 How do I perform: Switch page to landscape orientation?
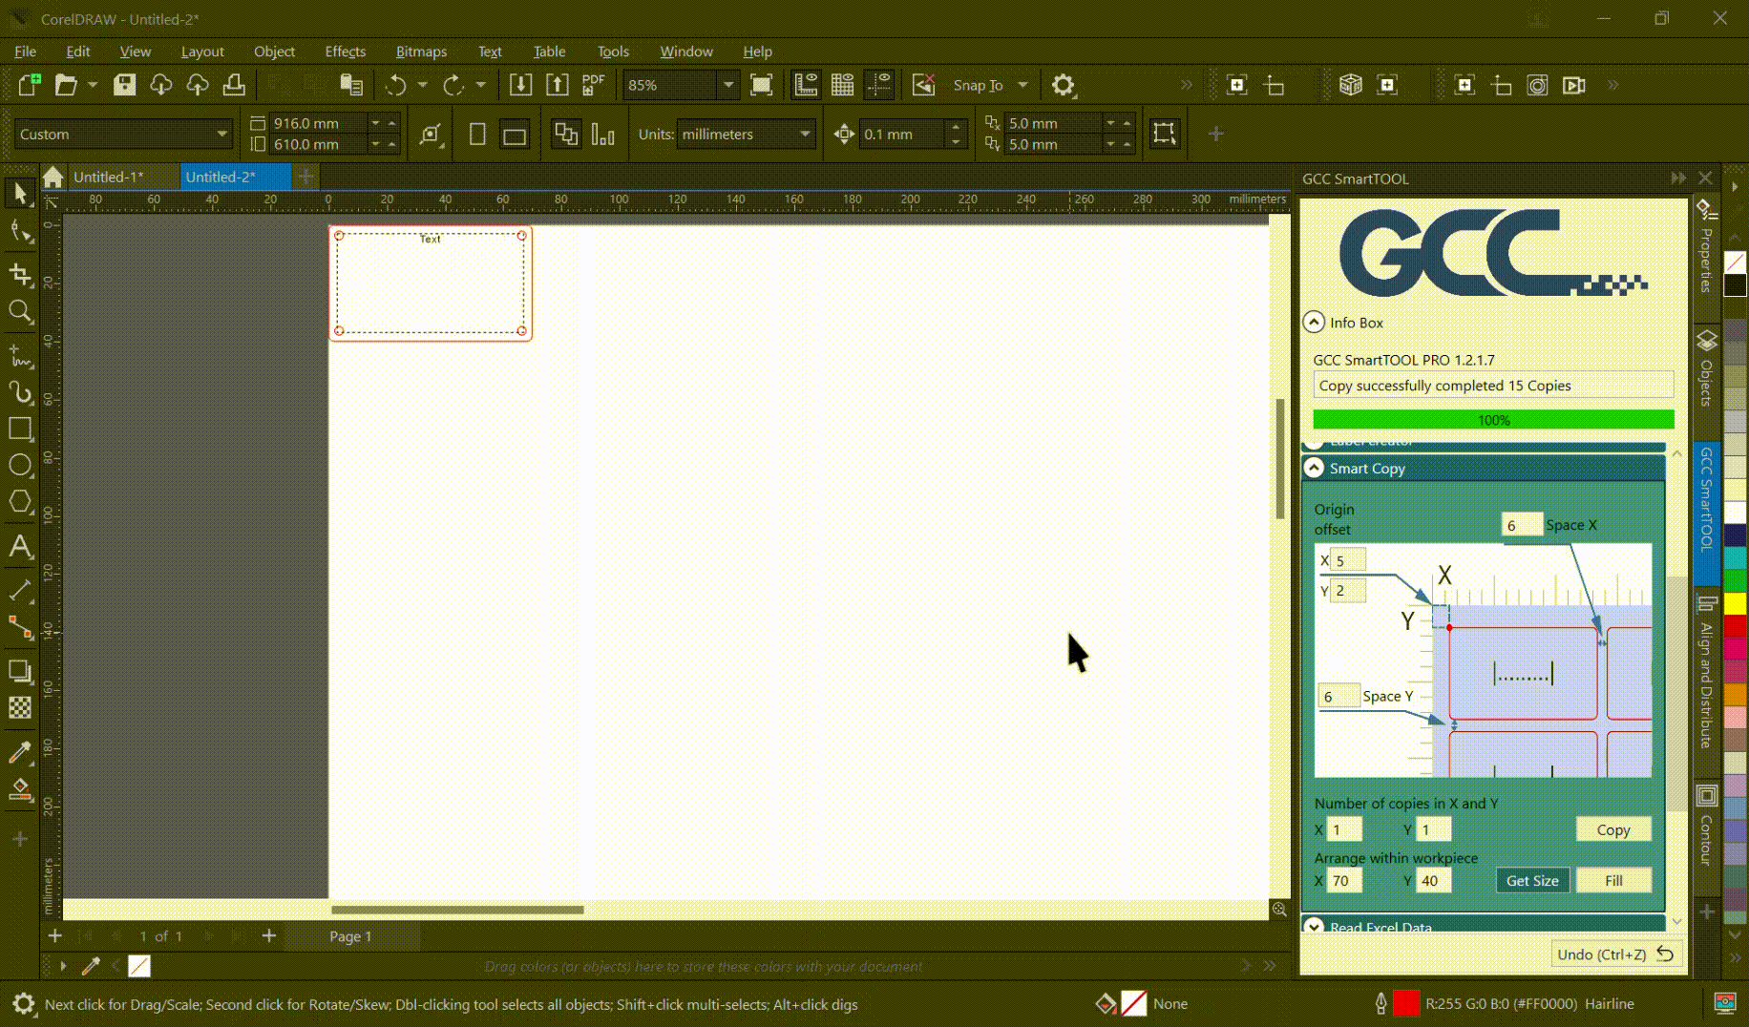[x=515, y=135]
